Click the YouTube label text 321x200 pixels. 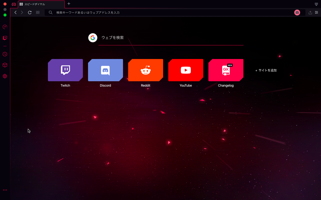pos(186,85)
